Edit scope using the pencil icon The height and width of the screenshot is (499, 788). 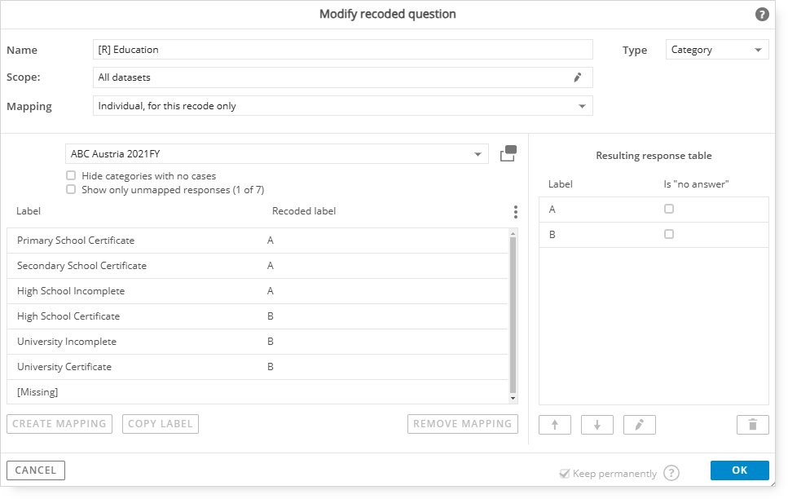point(578,77)
